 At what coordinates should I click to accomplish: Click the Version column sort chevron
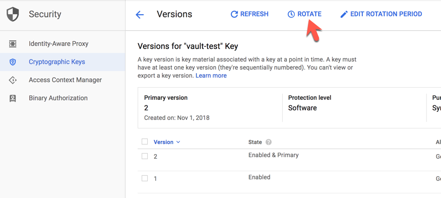click(x=178, y=142)
